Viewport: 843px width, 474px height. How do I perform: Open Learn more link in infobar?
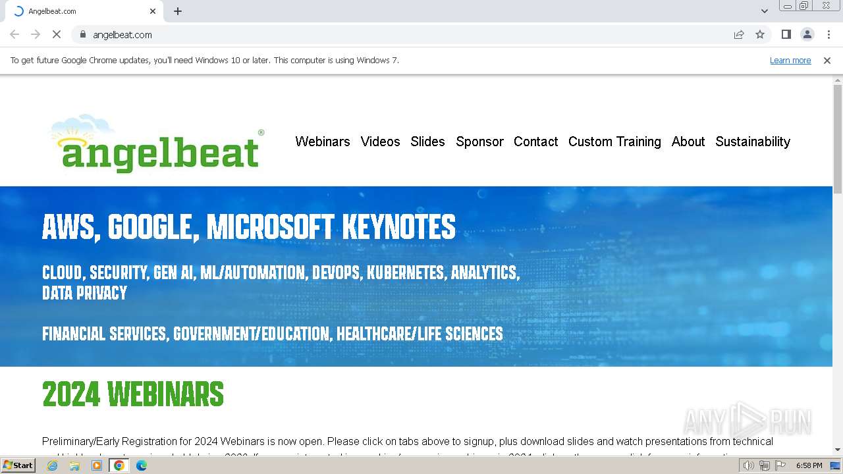tap(790, 61)
